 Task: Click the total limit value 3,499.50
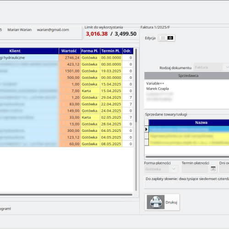pyautogui.click(x=125, y=34)
